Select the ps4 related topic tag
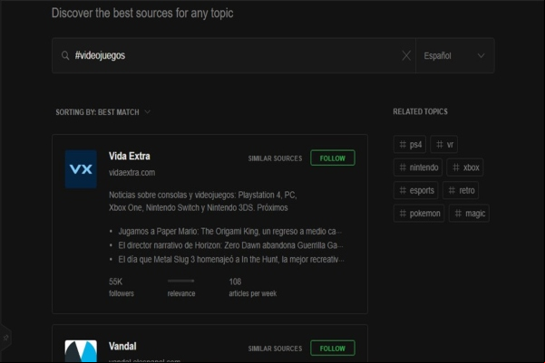The image size is (545, 363). coord(410,144)
